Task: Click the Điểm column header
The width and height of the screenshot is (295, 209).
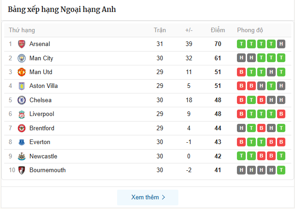Action: 218,30
